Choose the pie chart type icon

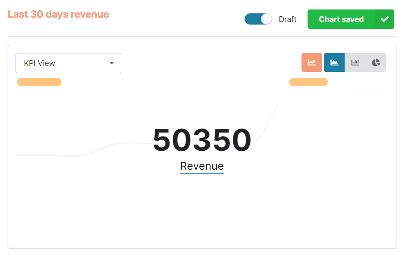pos(376,62)
